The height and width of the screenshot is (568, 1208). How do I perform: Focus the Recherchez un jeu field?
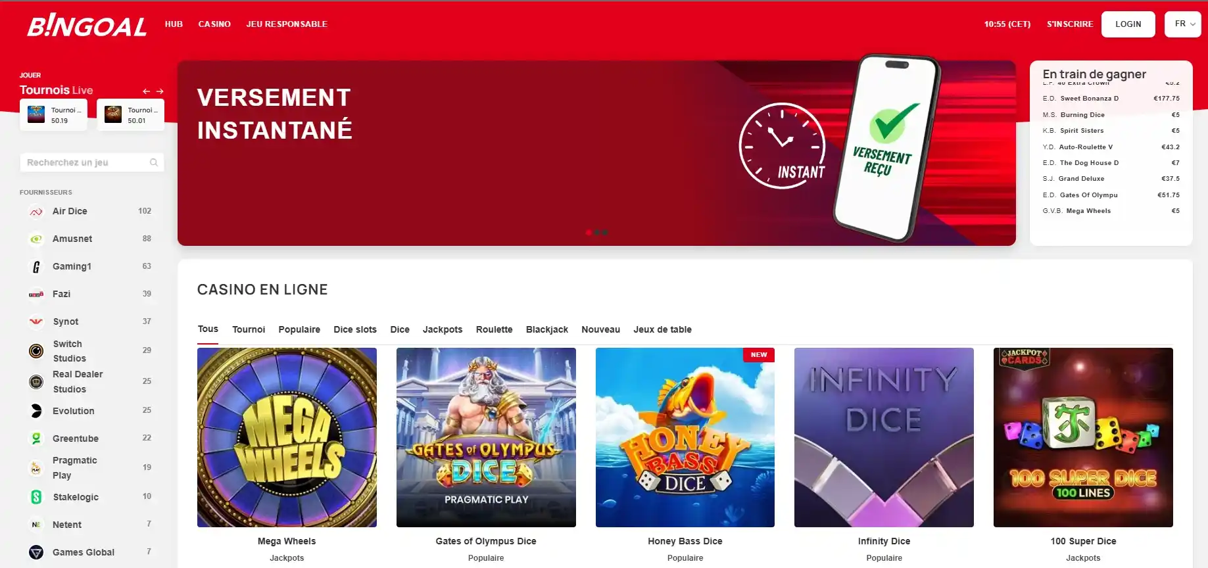click(x=92, y=162)
